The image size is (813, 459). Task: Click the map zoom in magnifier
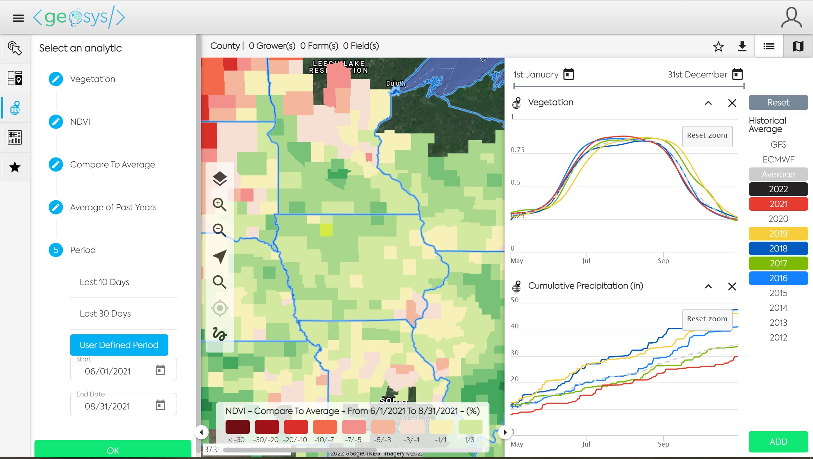click(220, 205)
